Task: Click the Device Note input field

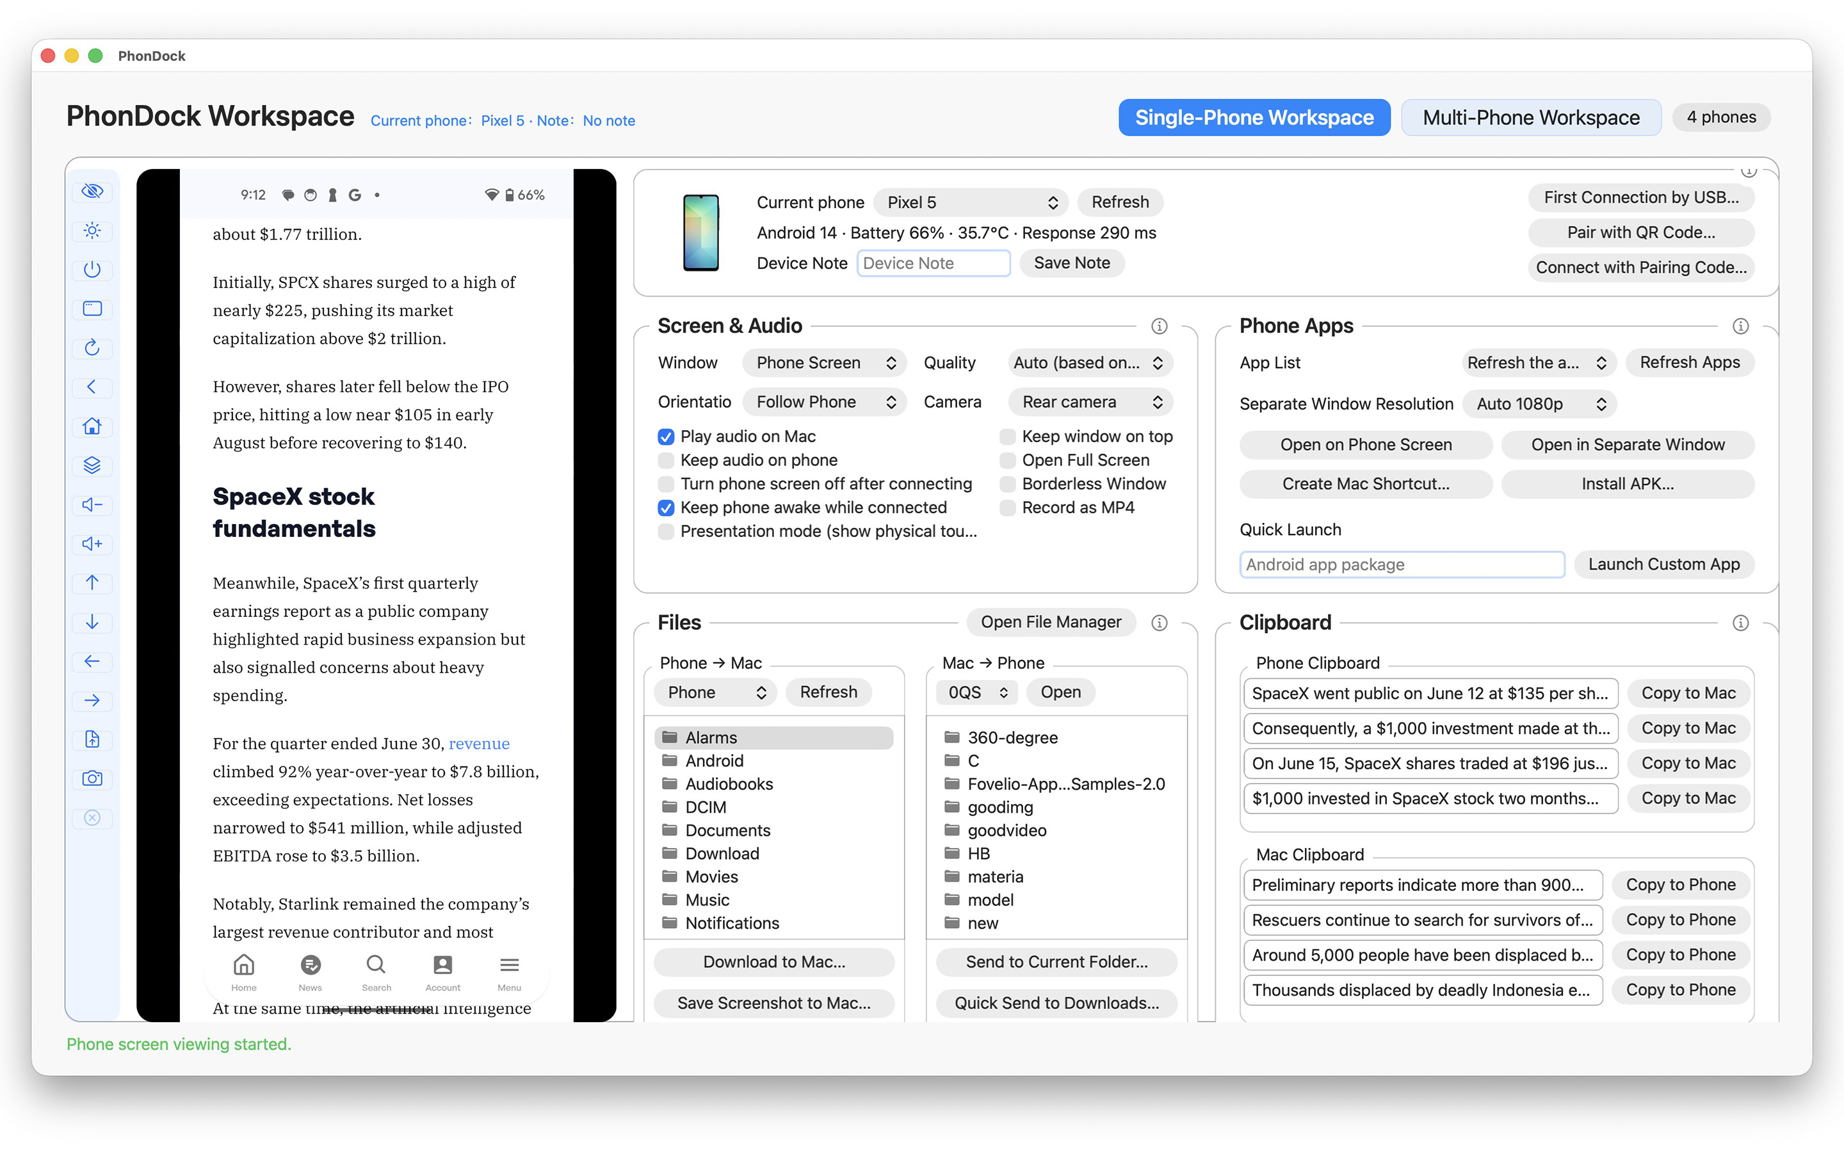Action: tap(934, 263)
